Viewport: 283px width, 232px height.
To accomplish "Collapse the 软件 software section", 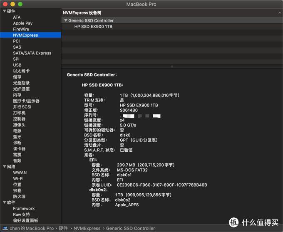I will click(x=5, y=202).
